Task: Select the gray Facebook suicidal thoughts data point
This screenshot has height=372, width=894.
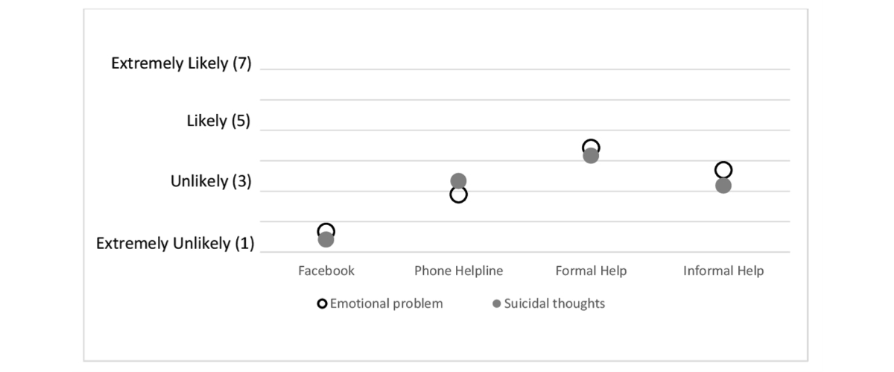Action: point(326,240)
